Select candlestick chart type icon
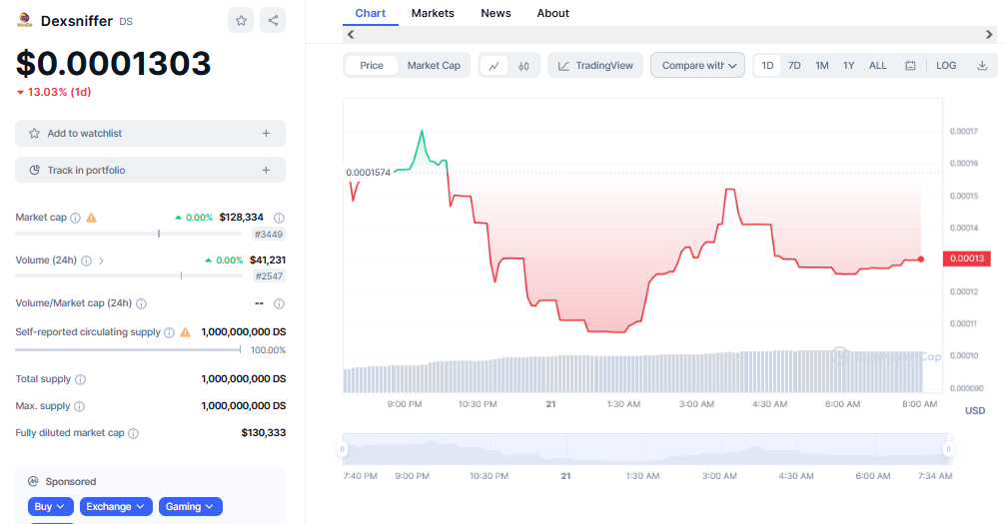The width and height of the screenshot is (1005, 524). (523, 65)
